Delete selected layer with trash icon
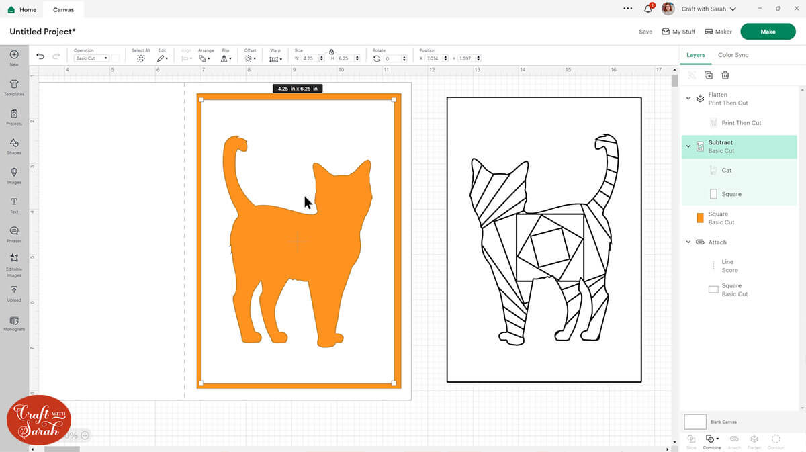This screenshot has width=806, height=452. pyautogui.click(x=725, y=76)
